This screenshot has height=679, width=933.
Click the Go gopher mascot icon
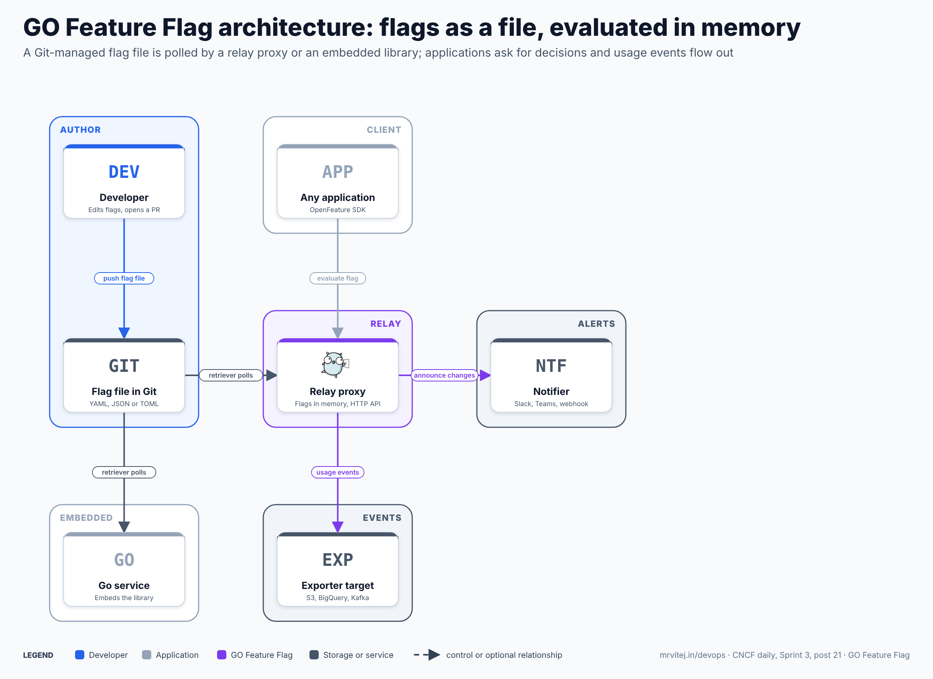pos(335,365)
